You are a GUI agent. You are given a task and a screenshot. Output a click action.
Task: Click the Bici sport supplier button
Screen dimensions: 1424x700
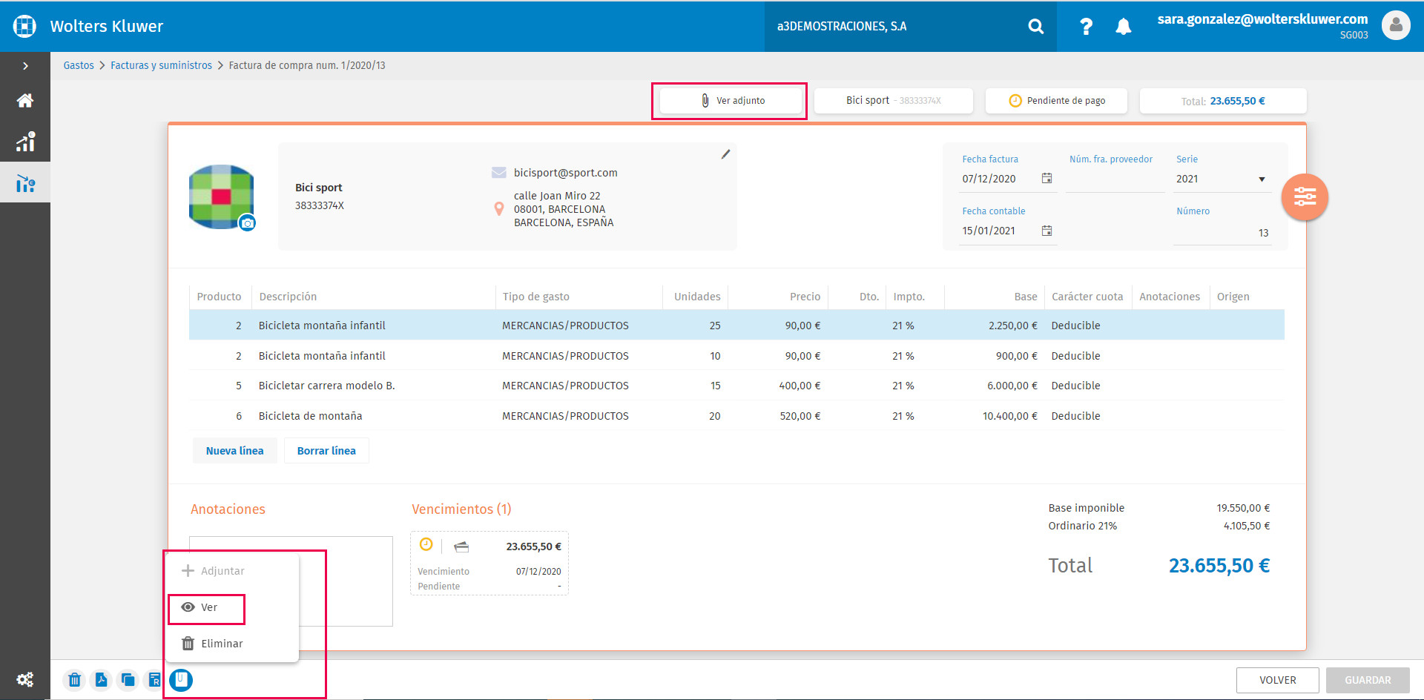coord(894,101)
